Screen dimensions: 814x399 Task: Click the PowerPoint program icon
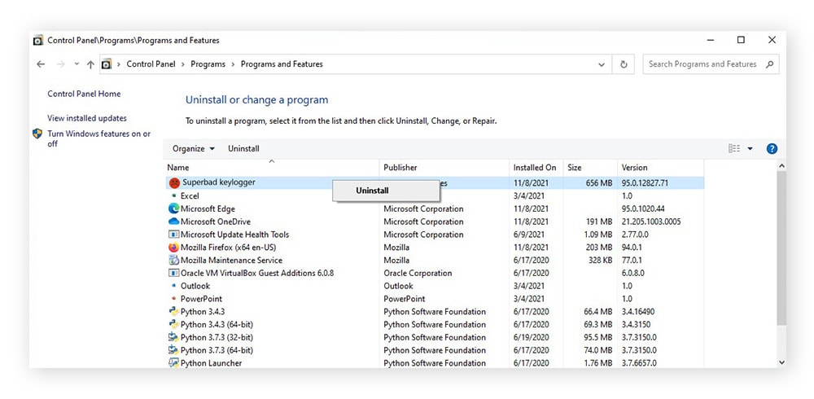[x=174, y=299]
